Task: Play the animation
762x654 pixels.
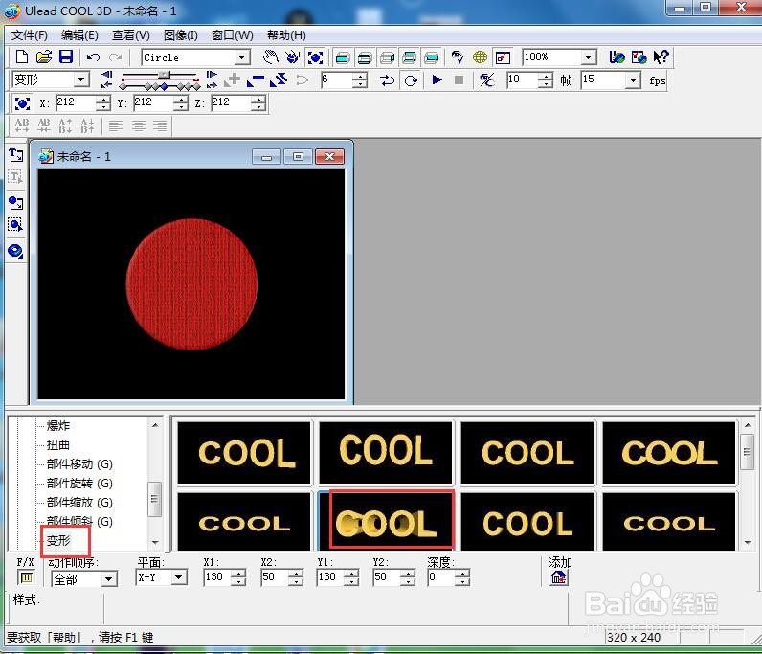Action: point(437,79)
